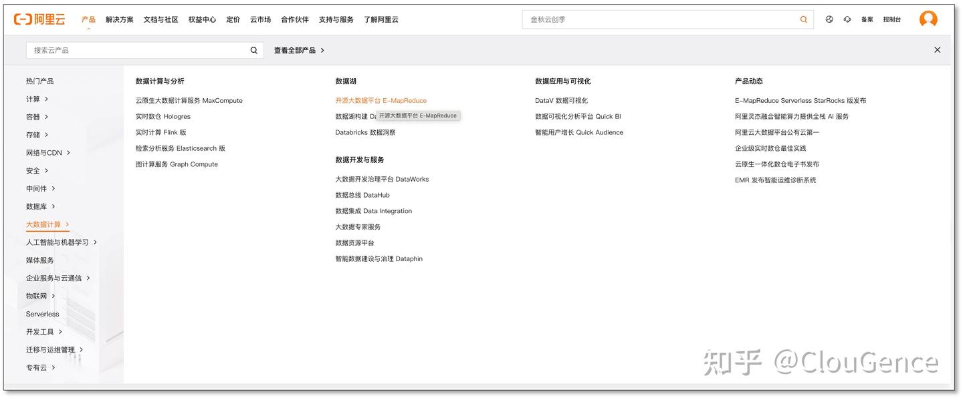The image size is (963, 400).
Task: Click the notification bell icon
Action: [x=847, y=19]
